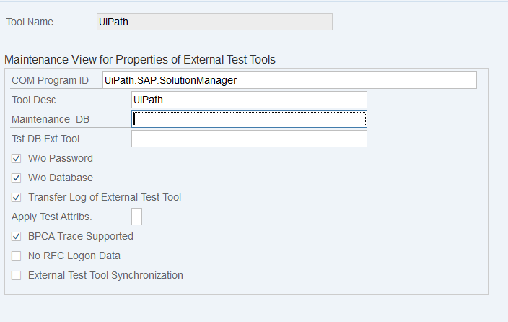The height and width of the screenshot is (322, 508).
Task: Click the Maintenance DB input field
Action: pos(249,119)
